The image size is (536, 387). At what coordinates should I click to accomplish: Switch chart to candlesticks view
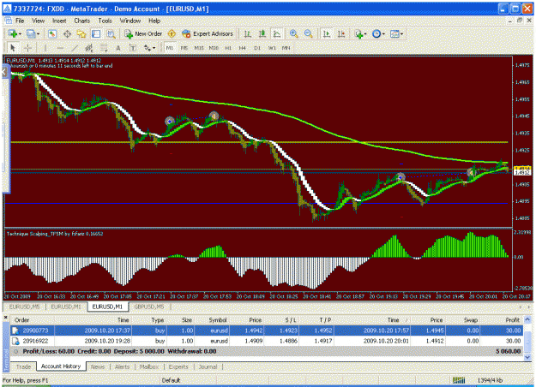(262, 33)
